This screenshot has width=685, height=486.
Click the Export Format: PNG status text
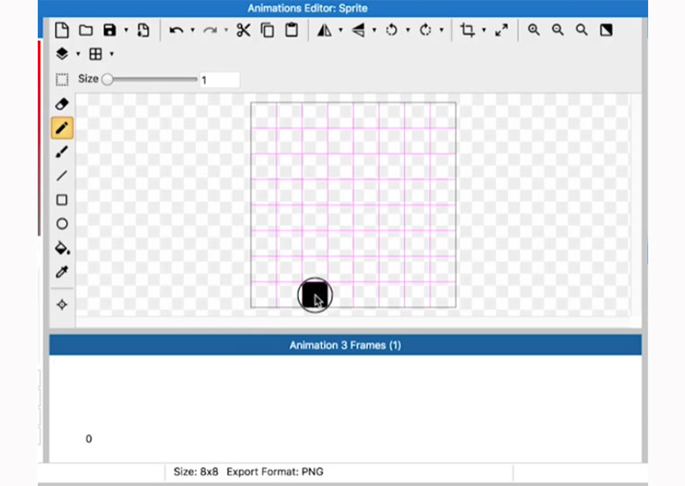click(275, 472)
